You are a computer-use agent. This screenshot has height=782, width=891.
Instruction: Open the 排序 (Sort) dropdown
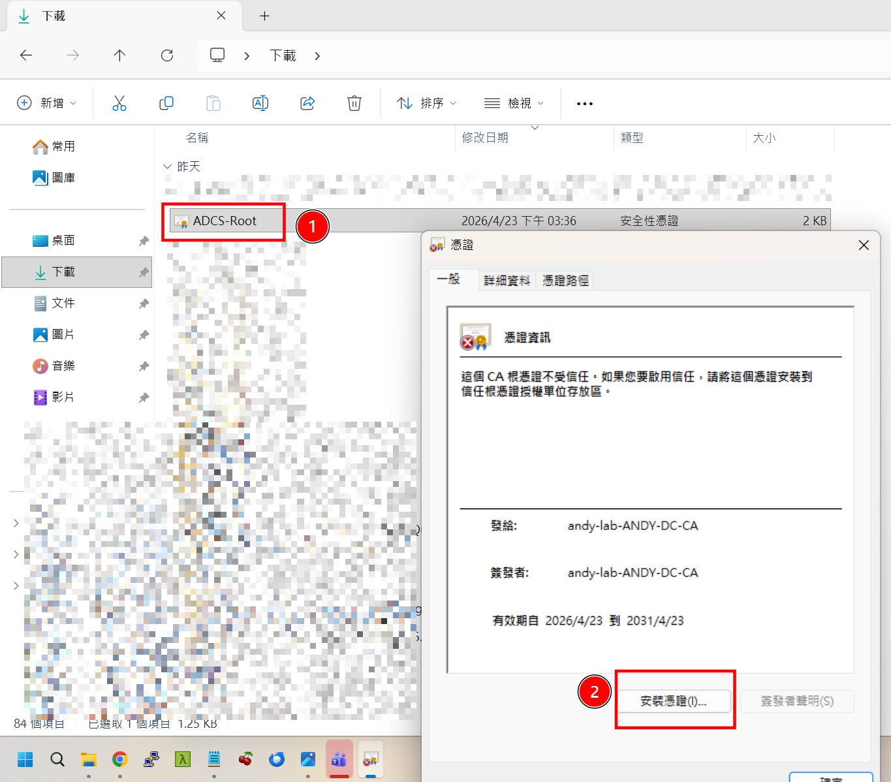[x=427, y=103]
